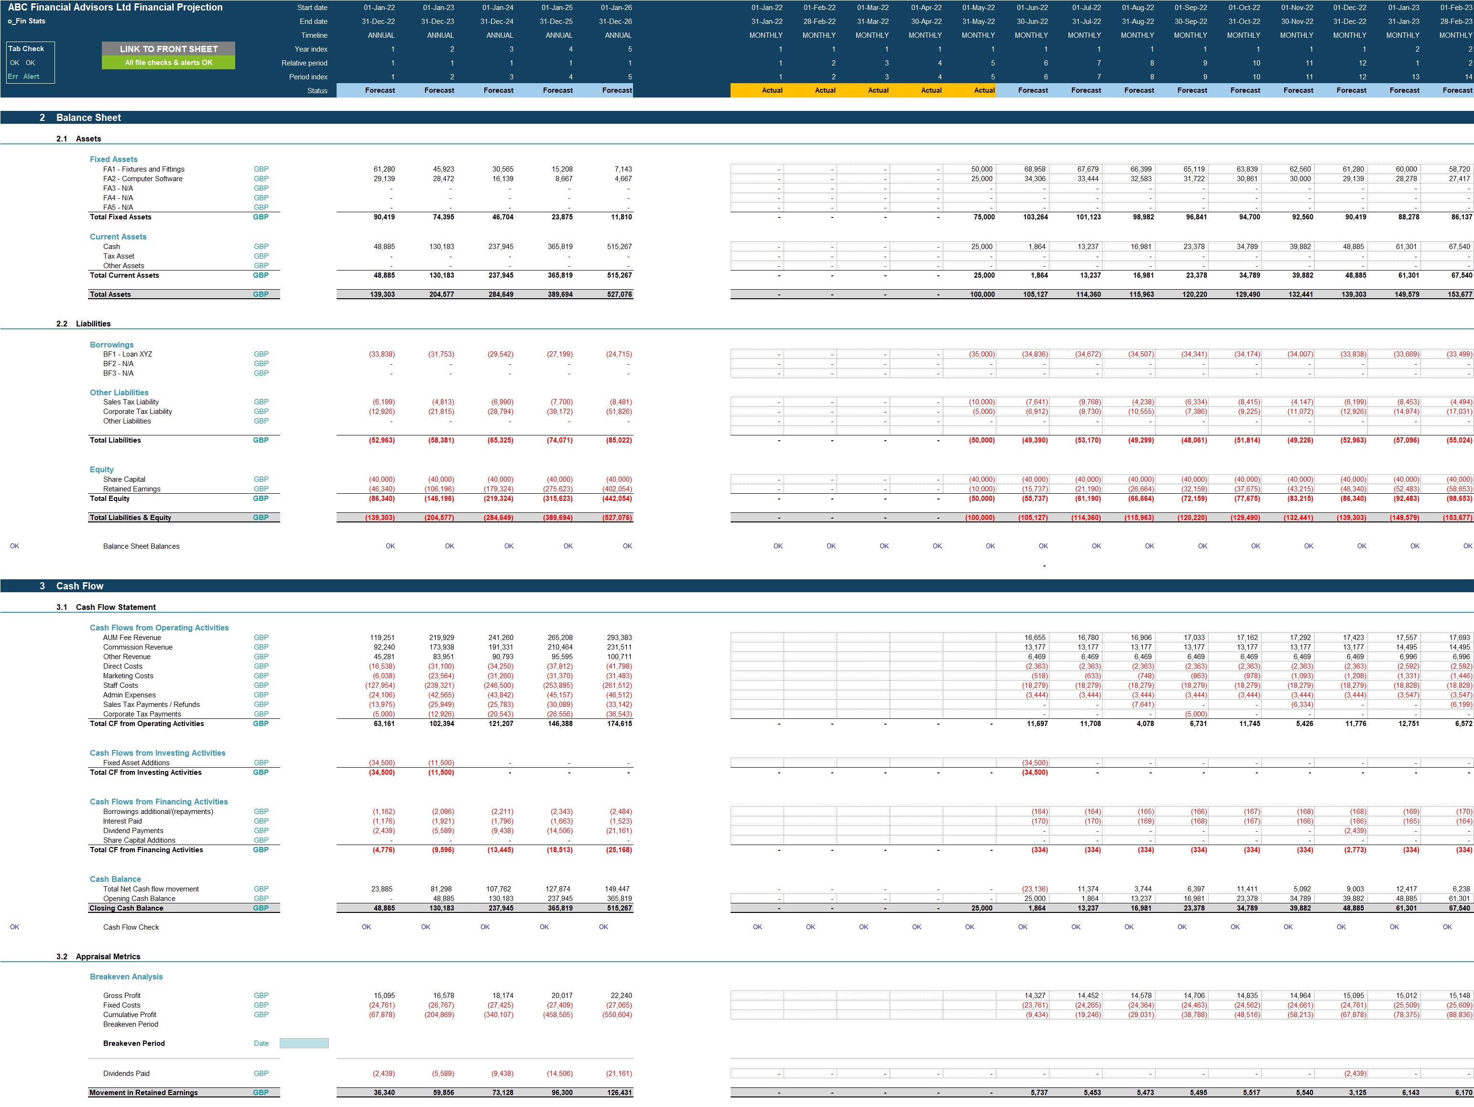1474x1107 pixels.
Task: Click the Fixed Assets subheading
Action: pyautogui.click(x=113, y=159)
